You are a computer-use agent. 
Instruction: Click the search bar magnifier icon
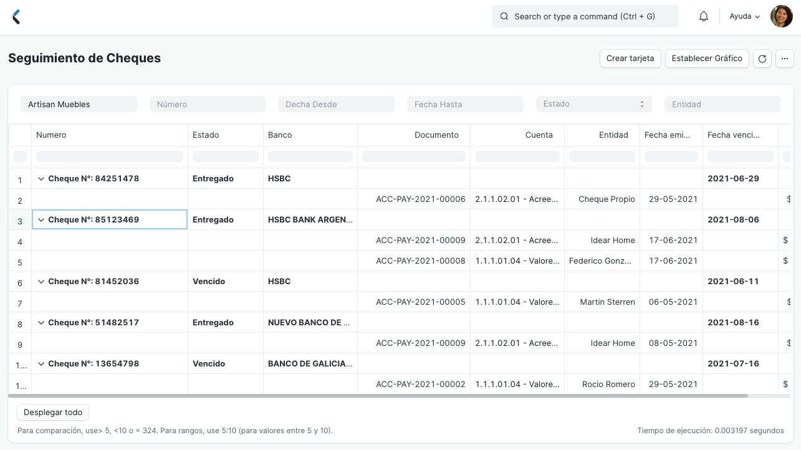point(504,17)
